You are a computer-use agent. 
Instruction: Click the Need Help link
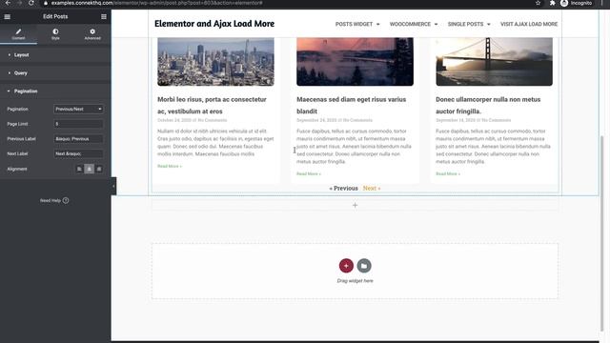(51, 201)
